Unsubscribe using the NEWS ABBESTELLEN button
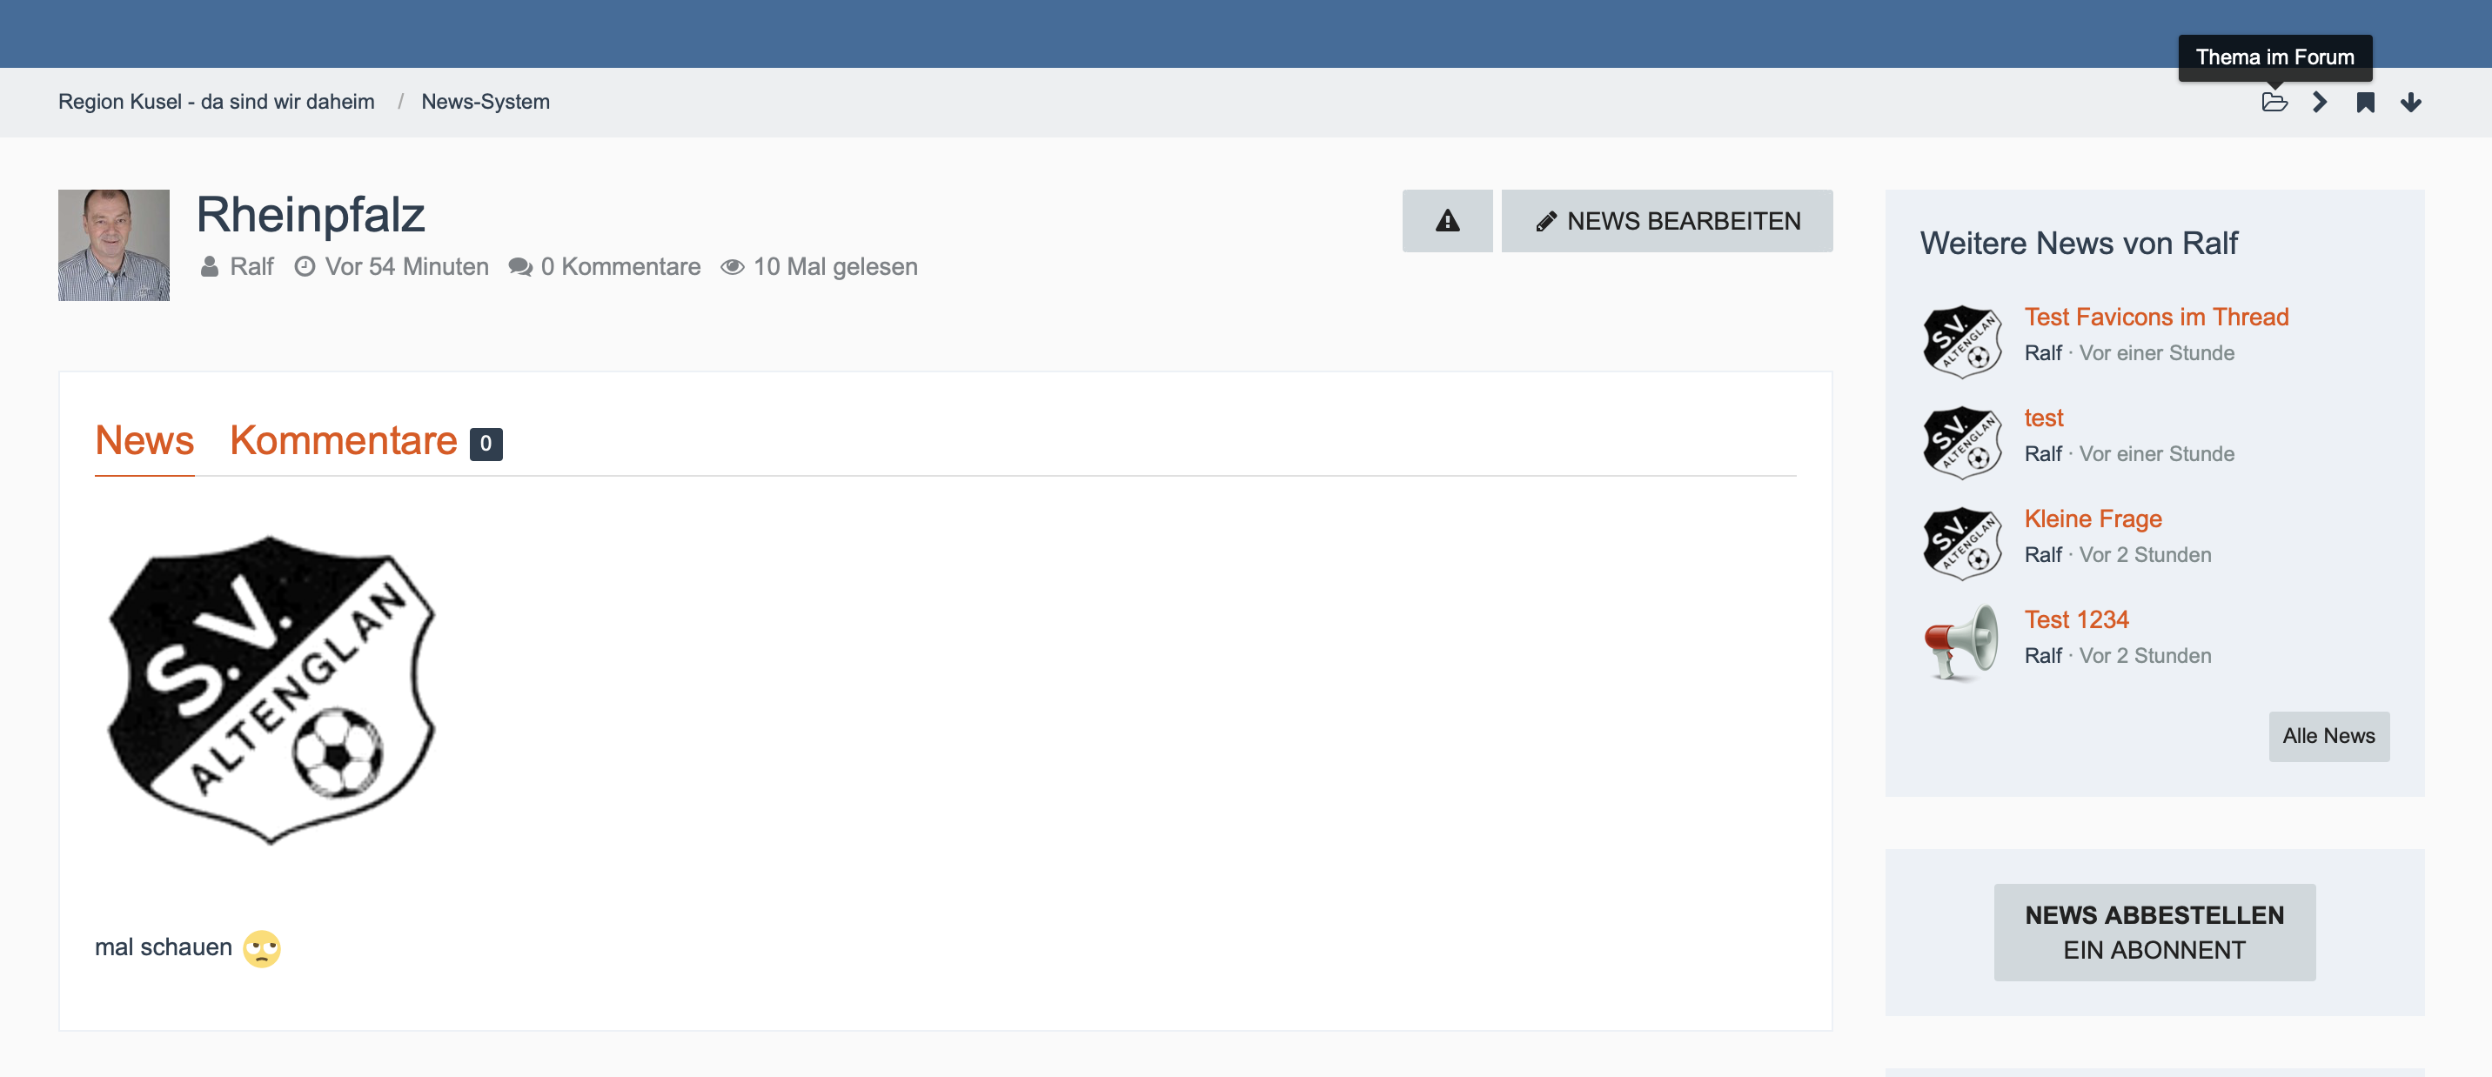2492x1077 pixels. coord(2154,932)
